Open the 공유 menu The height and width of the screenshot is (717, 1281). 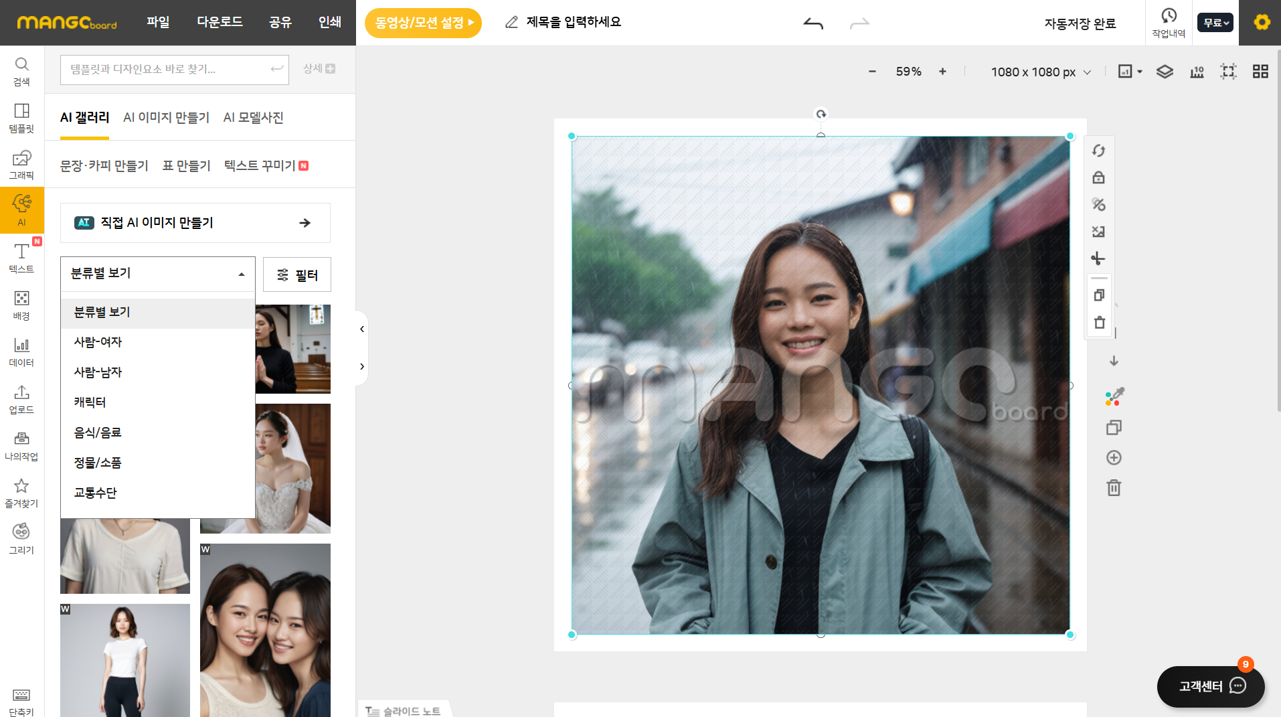click(x=280, y=22)
